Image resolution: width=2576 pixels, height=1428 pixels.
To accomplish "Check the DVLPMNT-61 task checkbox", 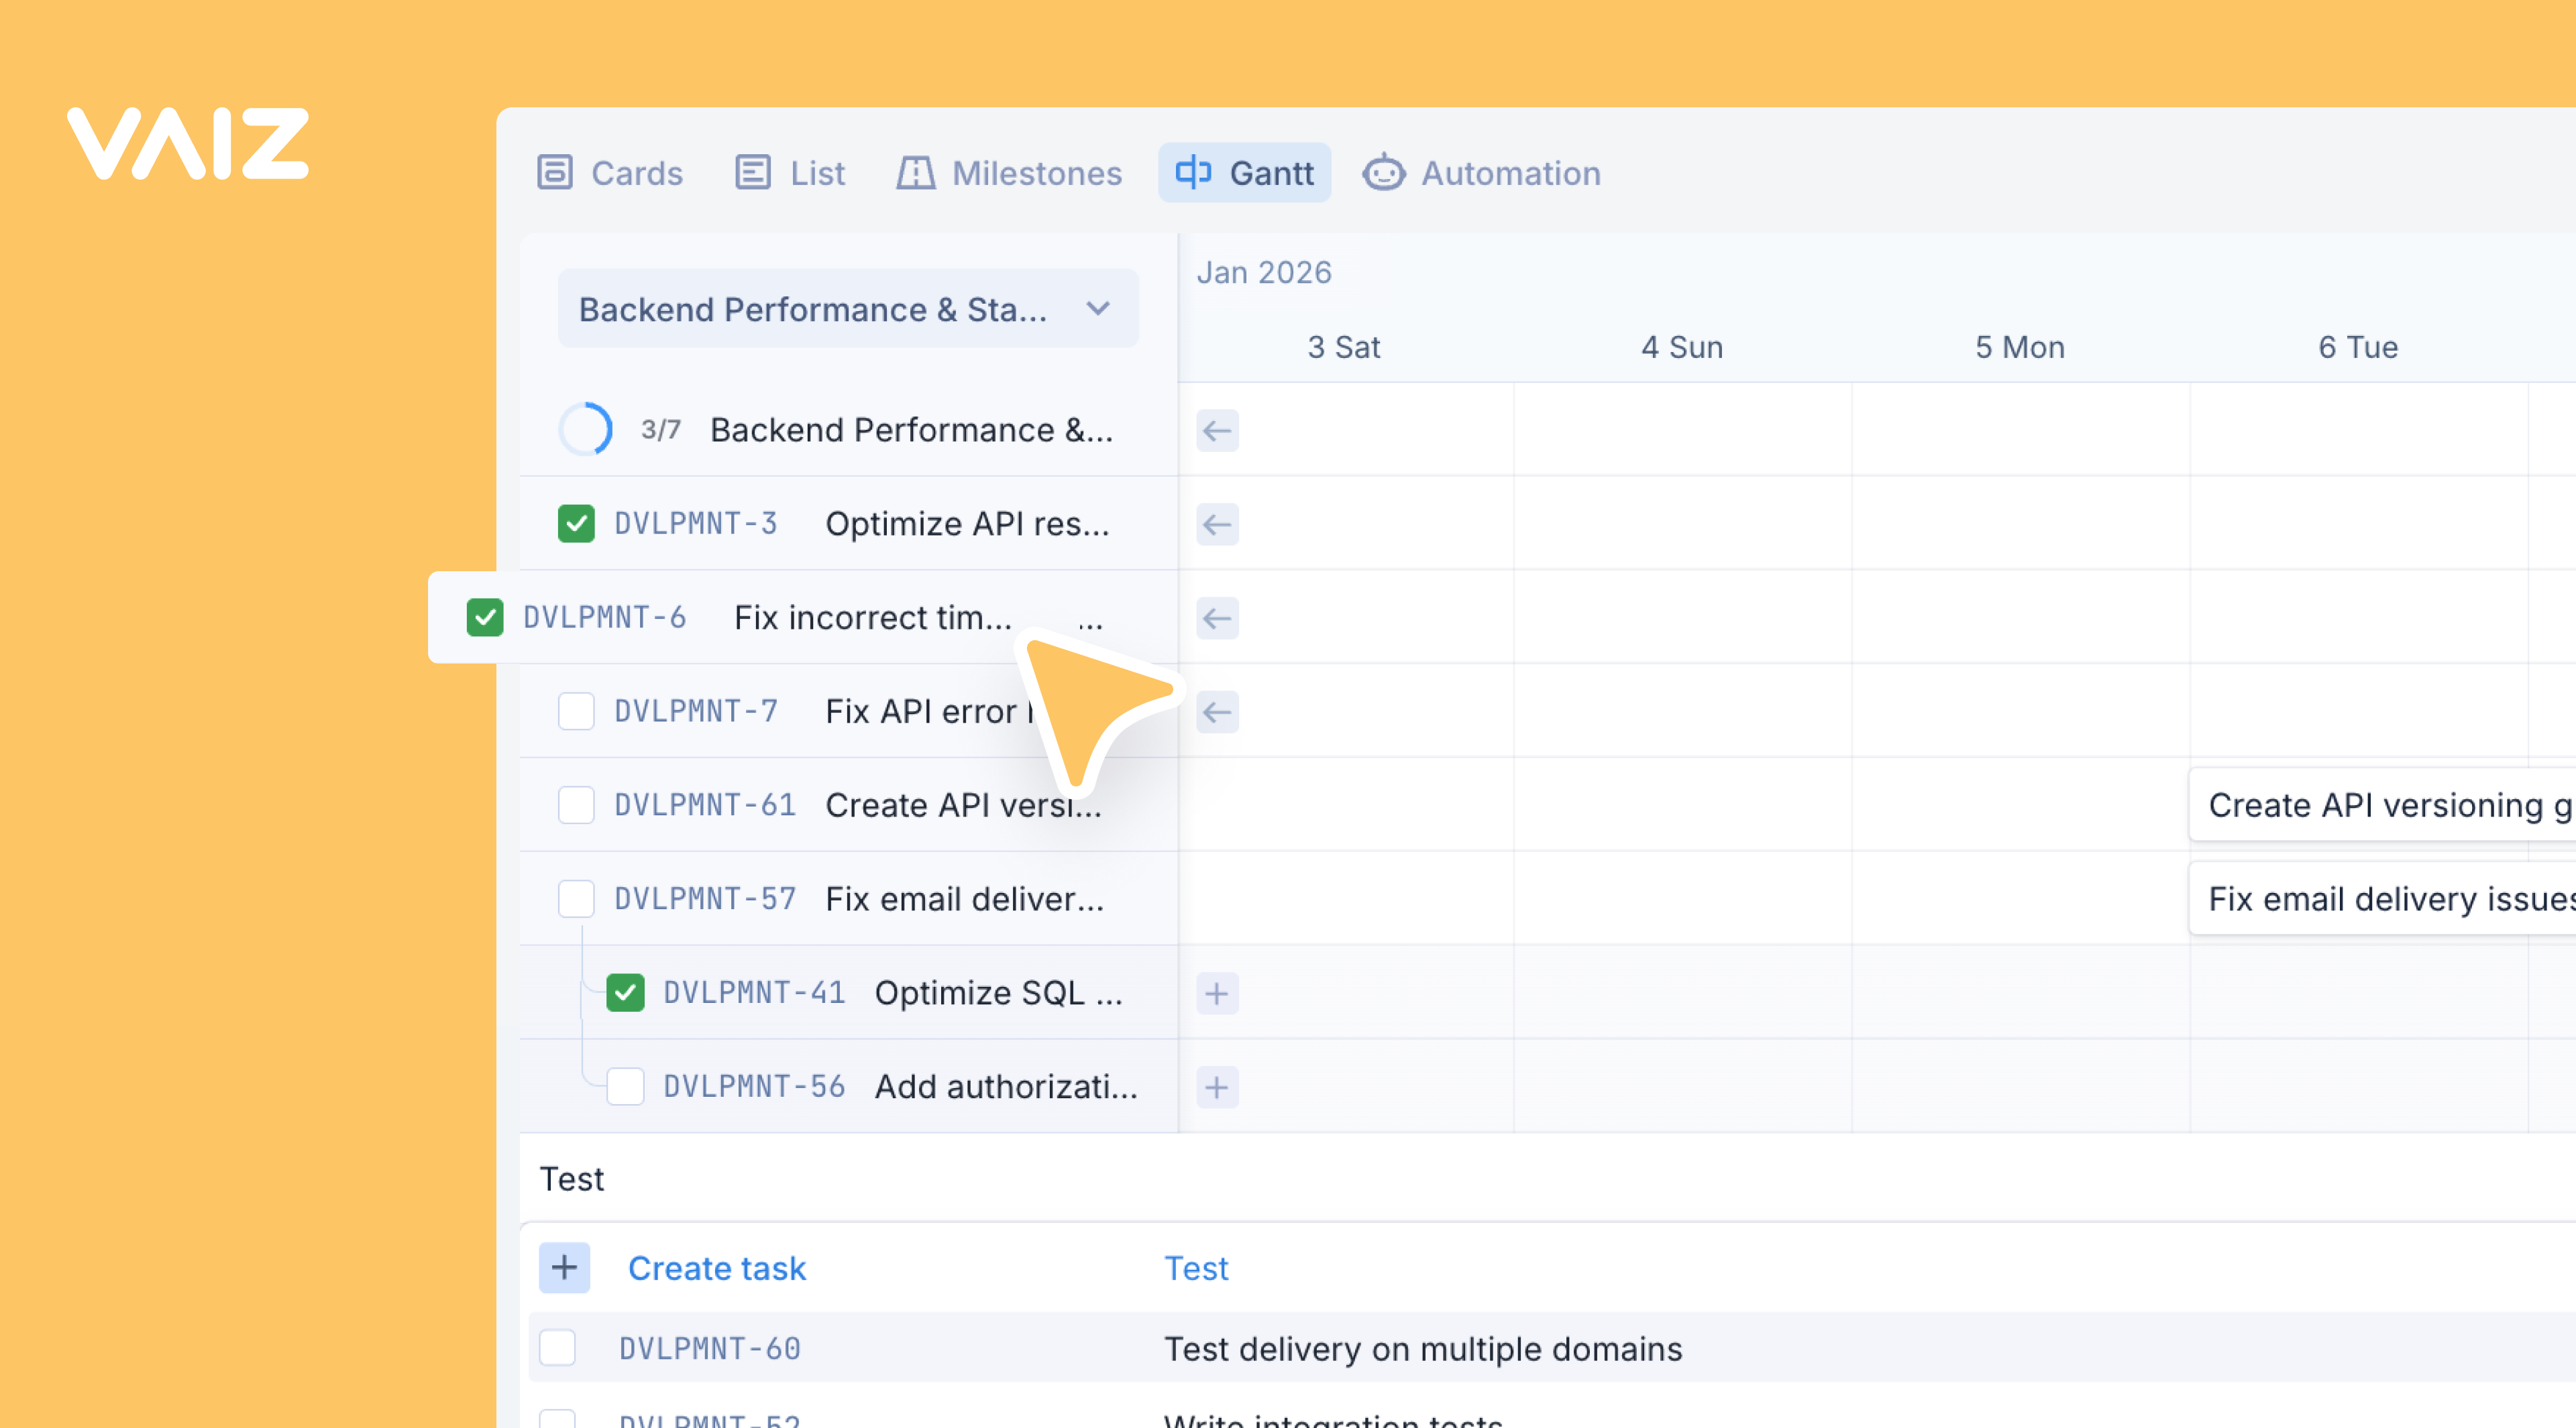I will point(576,805).
